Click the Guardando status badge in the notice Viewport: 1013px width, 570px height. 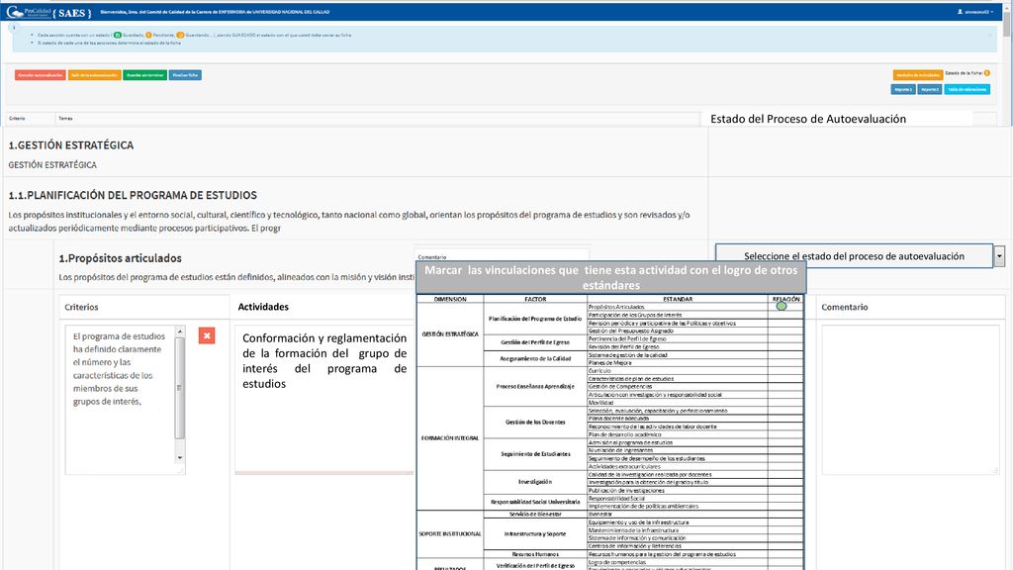point(180,35)
